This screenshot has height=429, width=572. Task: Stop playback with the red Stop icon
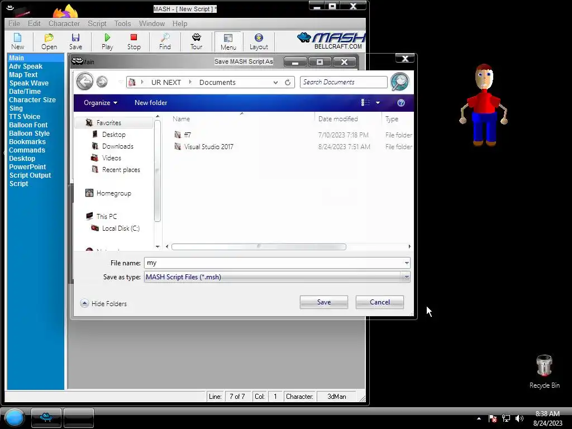tap(134, 41)
